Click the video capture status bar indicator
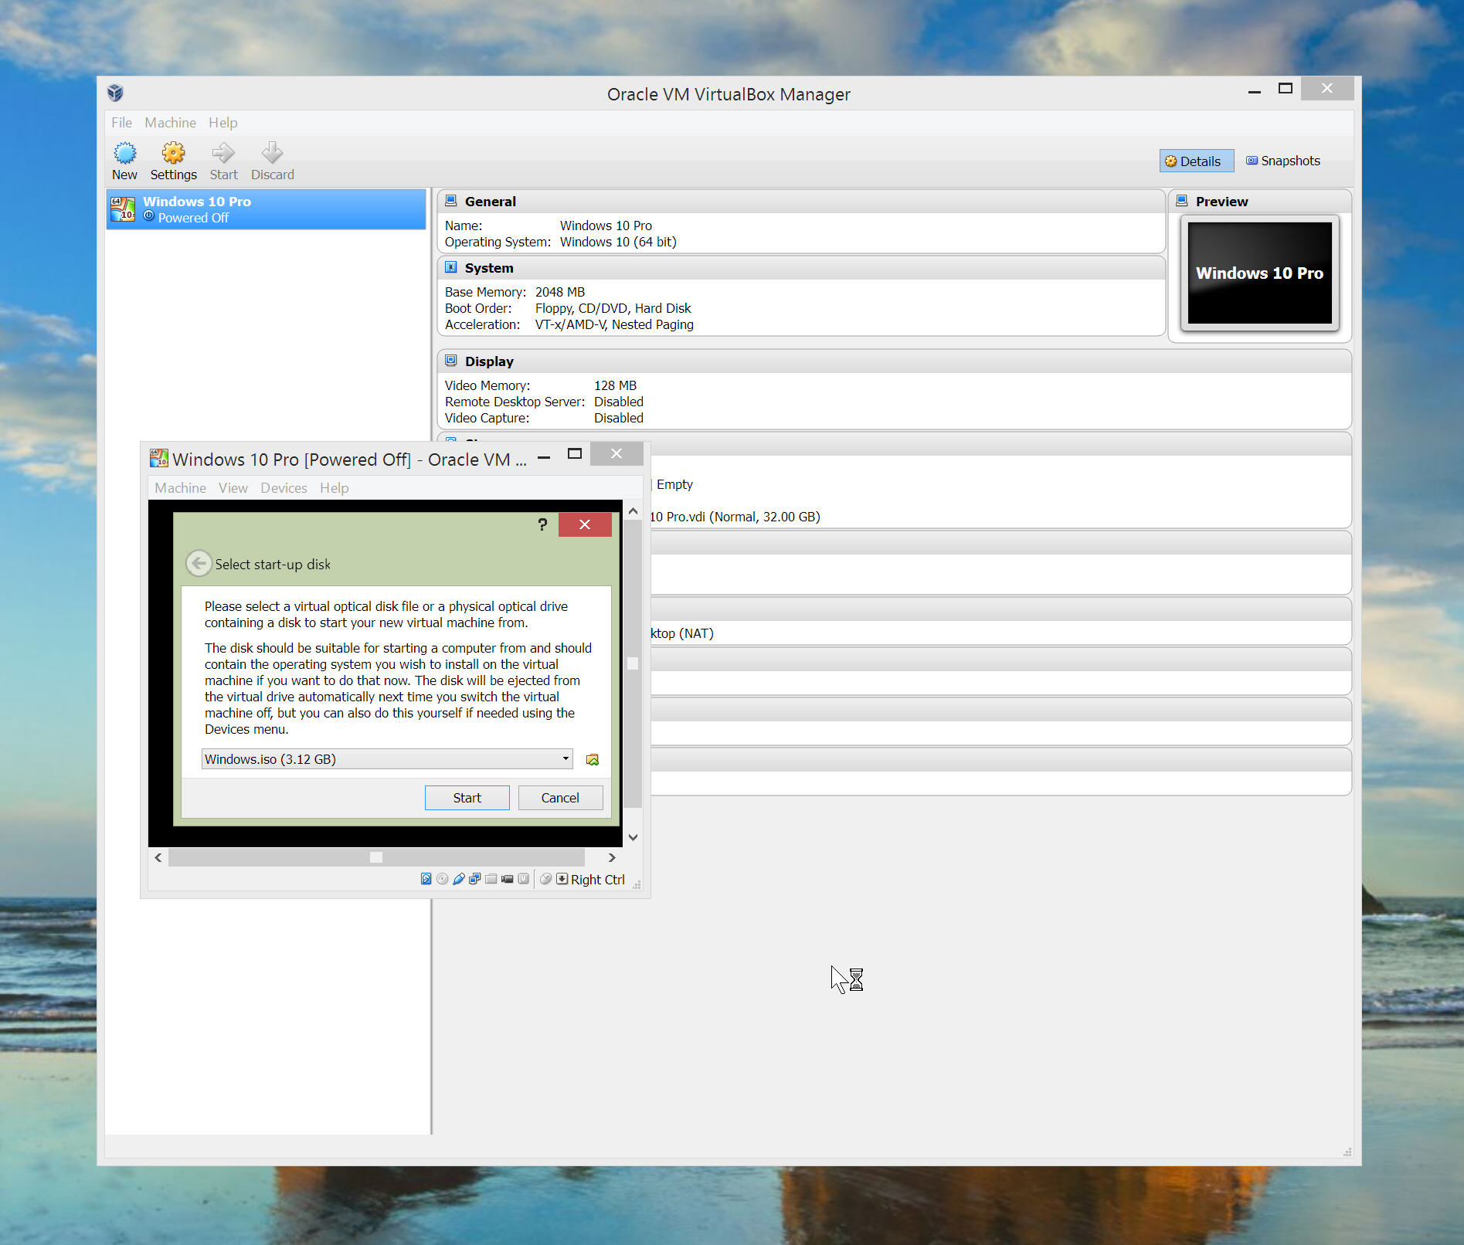 508,879
